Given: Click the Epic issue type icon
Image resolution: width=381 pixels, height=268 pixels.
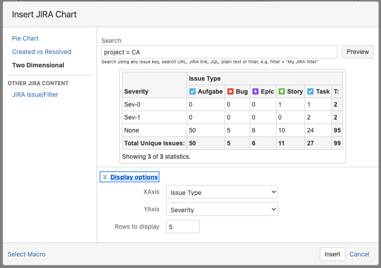Looking at the screenshot, I should (x=254, y=91).
